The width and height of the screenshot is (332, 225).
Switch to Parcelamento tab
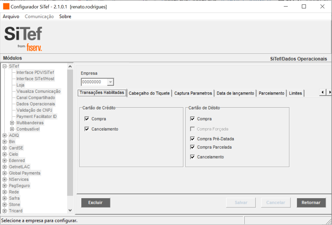tap(272, 93)
